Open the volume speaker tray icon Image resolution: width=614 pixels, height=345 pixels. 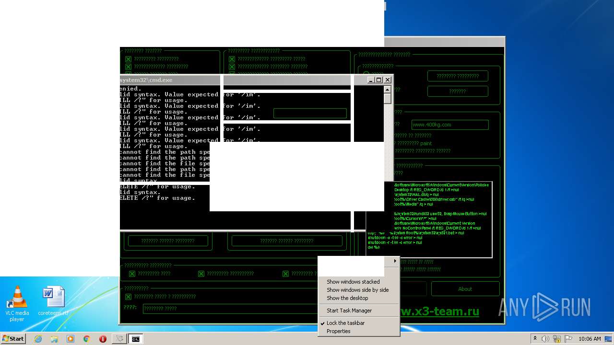(x=545, y=339)
